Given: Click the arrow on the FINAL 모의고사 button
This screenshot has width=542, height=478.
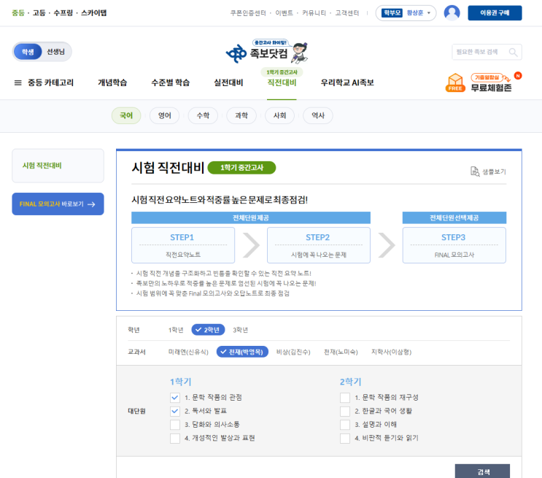Looking at the screenshot, I should tap(91, 204).
